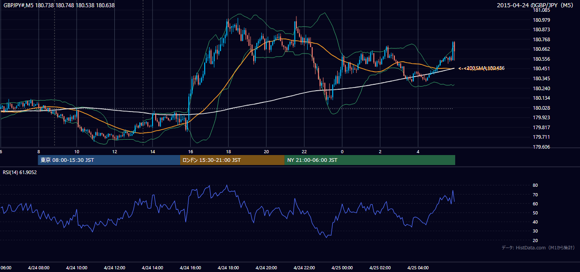The height and width of the screenshot is (272, 580).
Task: Click price scale value 180.556
Action: [x=541, y=59]
